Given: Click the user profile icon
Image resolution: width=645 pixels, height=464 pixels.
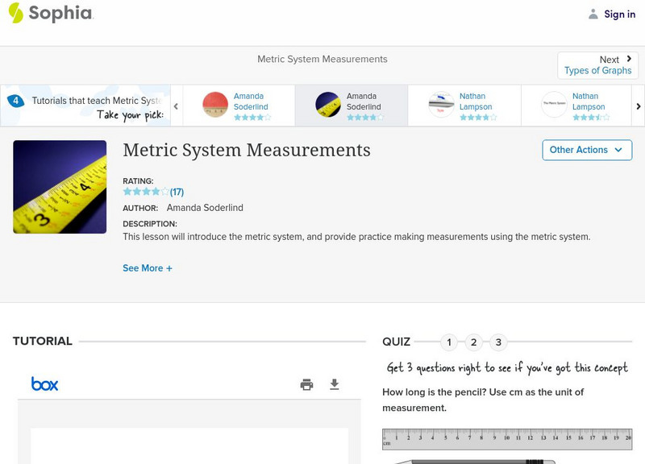Looking at the screenshot, I should 593,14.
